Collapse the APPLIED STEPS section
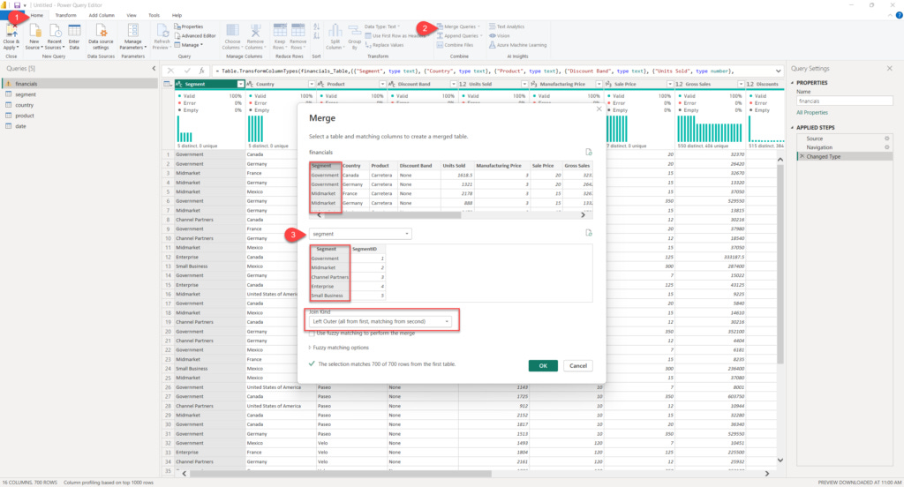The width and height of the screenshot is (904, 487). 792,128
